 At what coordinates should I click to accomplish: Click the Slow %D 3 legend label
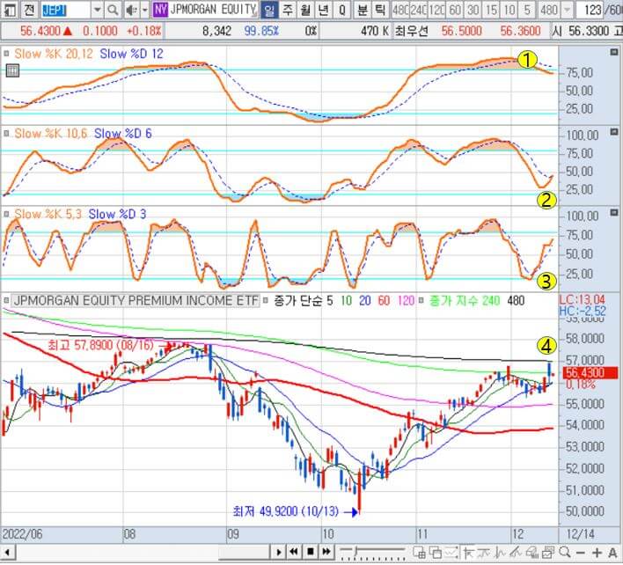tap(117, 214)
